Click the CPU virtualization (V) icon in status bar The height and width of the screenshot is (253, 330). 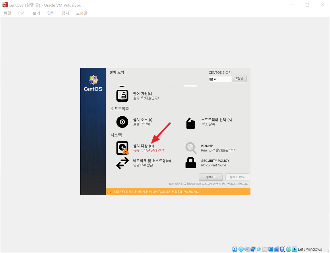283,249
